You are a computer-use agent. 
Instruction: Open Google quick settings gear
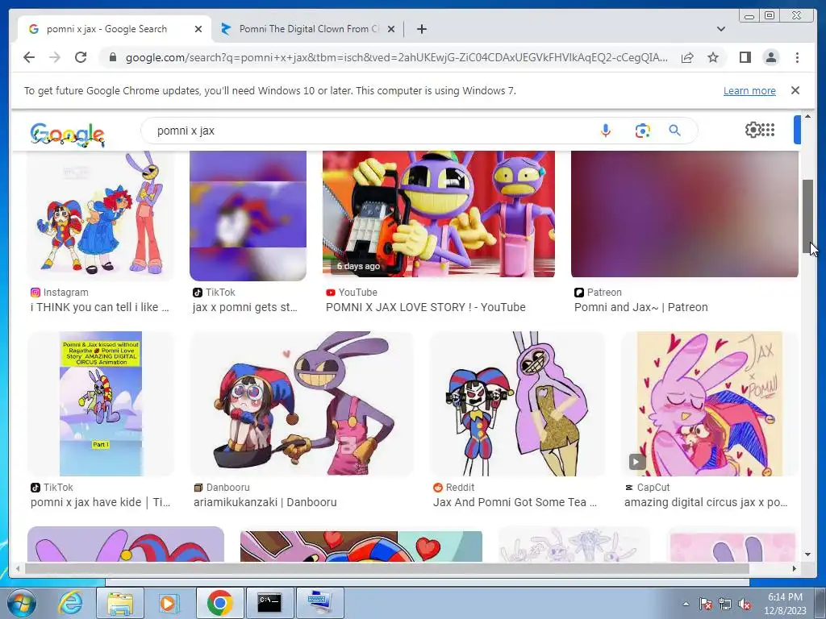753,130
